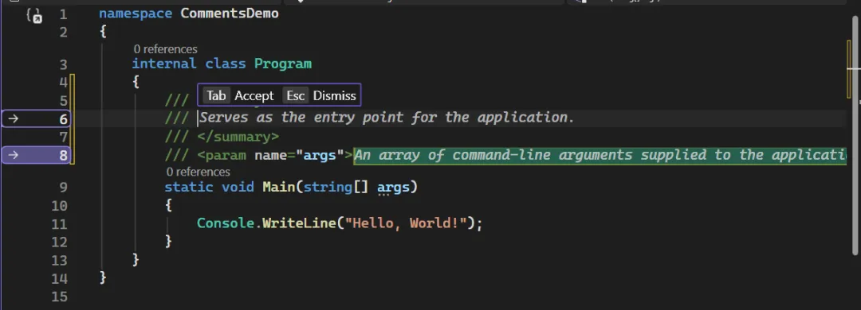Image resolution: width=861 pixels, height=310 pixels.
Task: Click the 'void' keyword
Action: (238, 188)
